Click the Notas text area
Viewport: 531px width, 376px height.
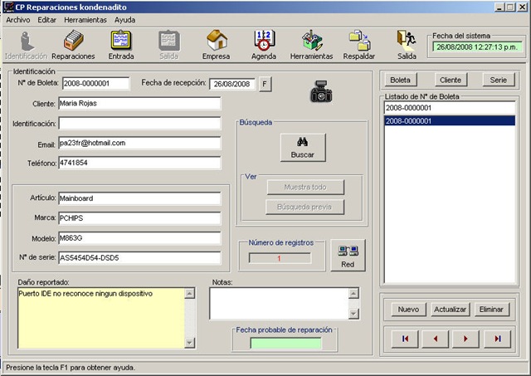(279, 304)
